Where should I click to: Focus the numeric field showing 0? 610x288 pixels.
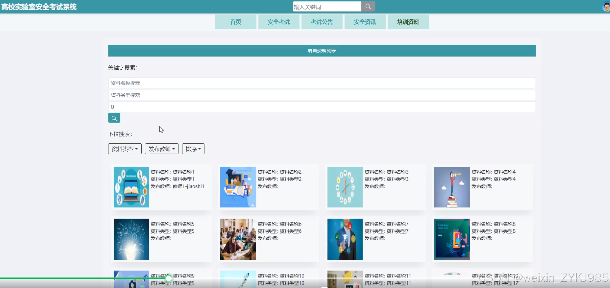[x=322, y=107]
